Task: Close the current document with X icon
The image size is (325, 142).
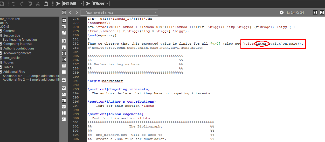Action: 282,12
